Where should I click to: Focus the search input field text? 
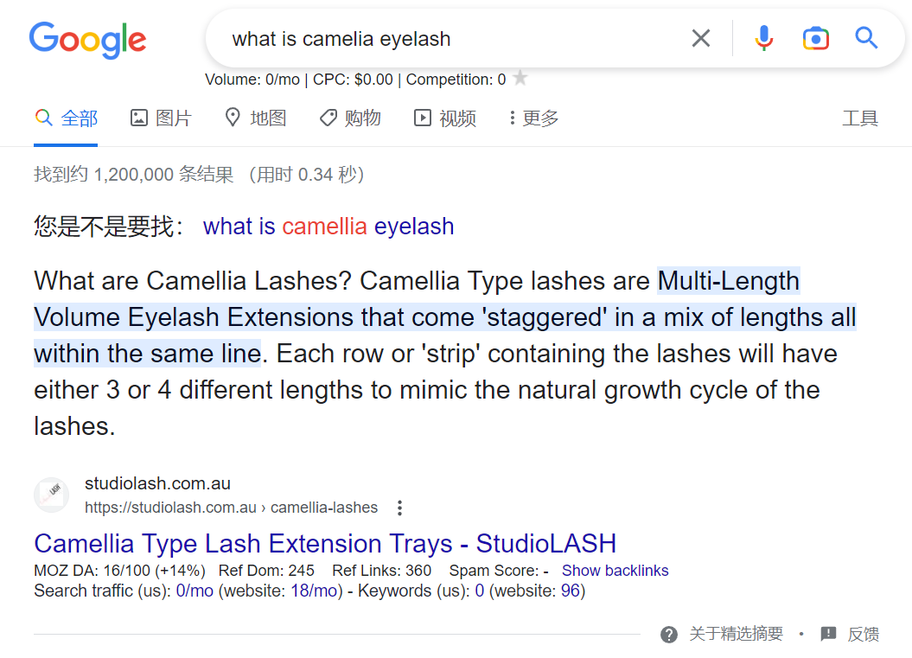tap(341, 39)
